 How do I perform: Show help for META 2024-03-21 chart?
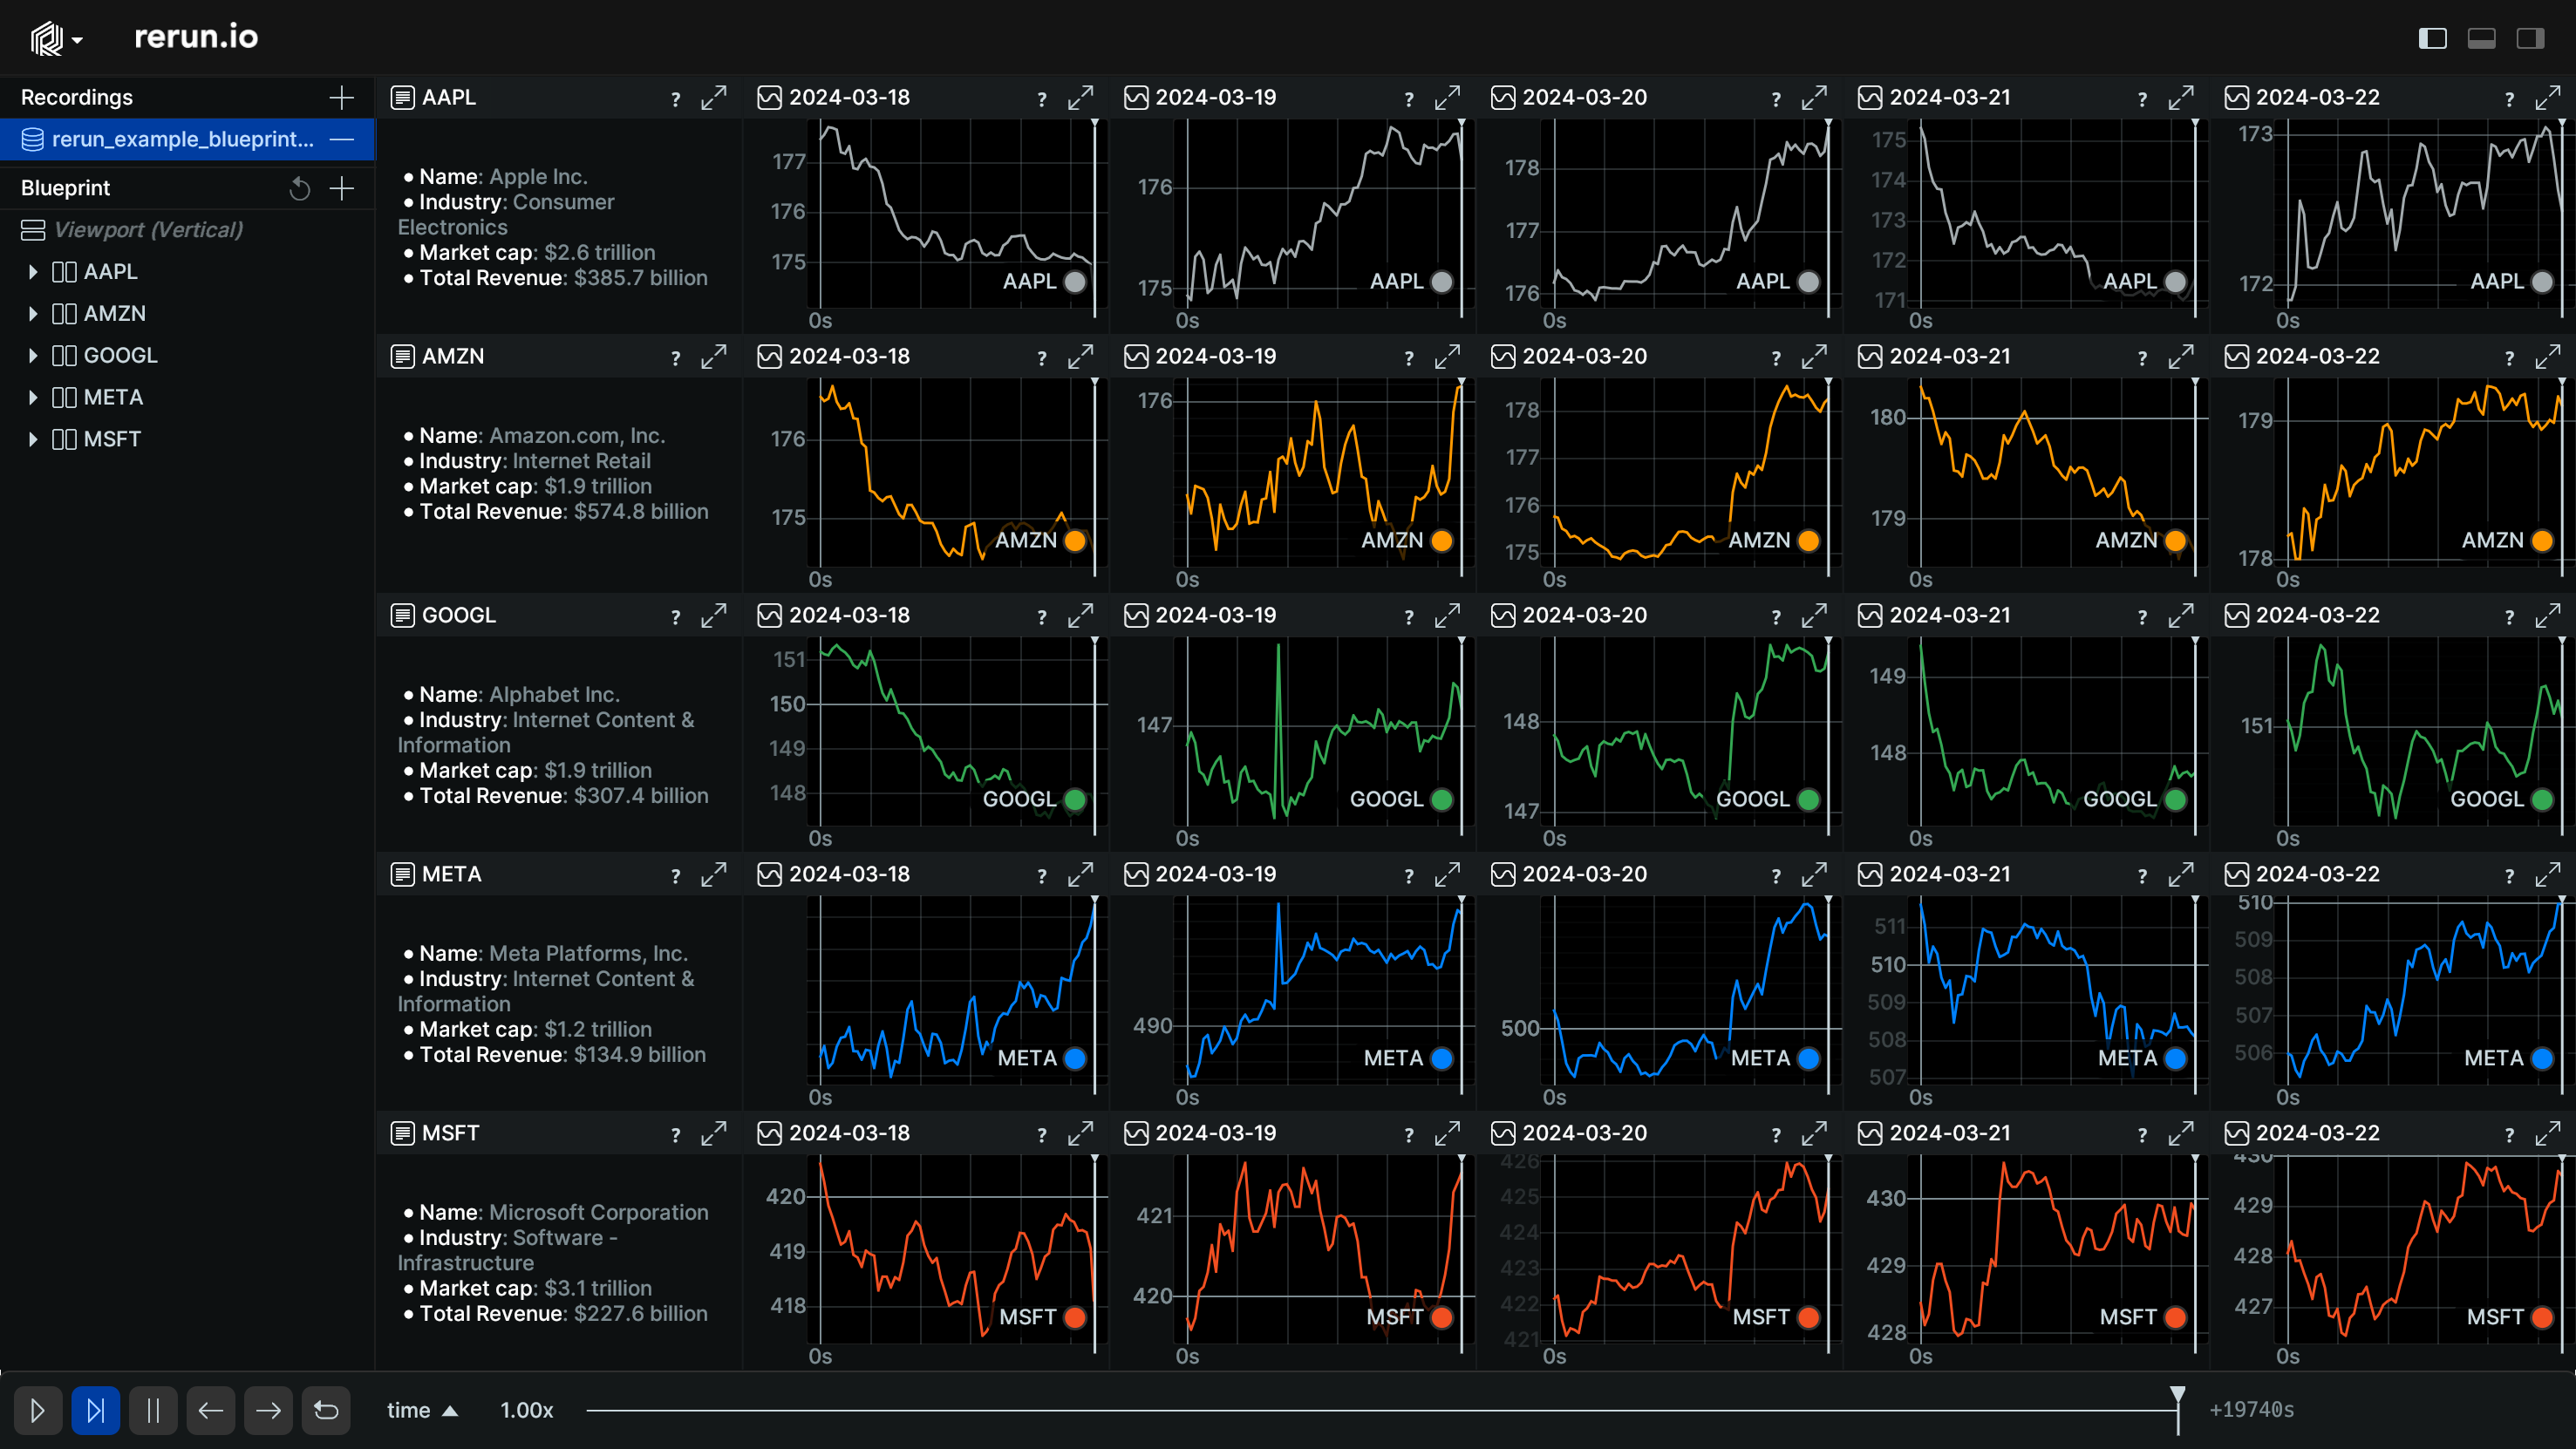click(x=2142, y=876)
